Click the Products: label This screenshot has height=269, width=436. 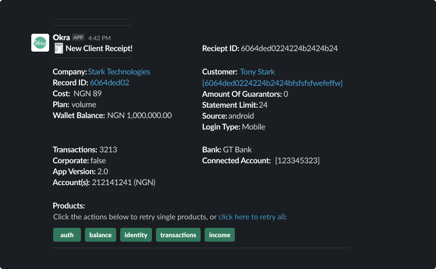[69, 205]
